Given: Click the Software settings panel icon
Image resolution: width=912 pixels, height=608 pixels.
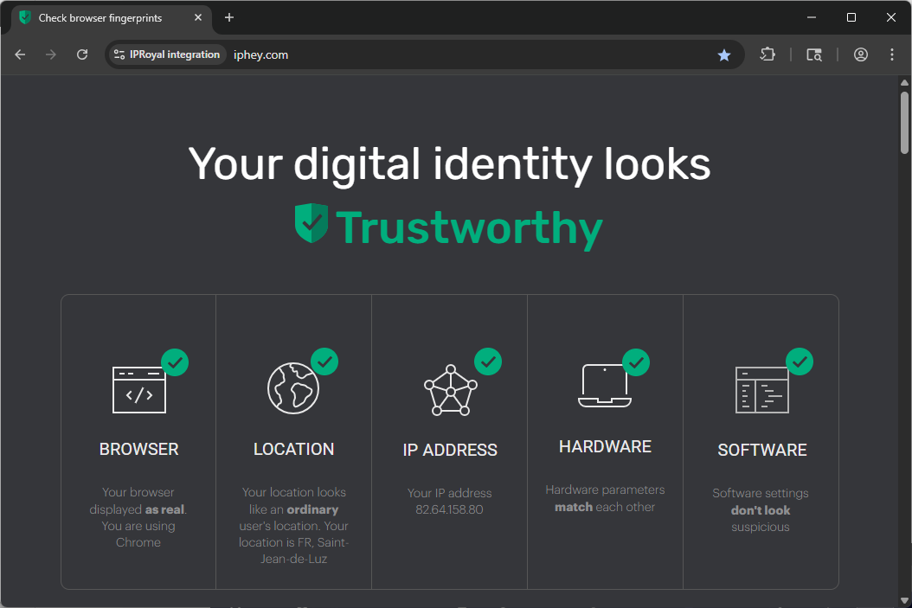Looking at the screenshot, I should (761, 390).
